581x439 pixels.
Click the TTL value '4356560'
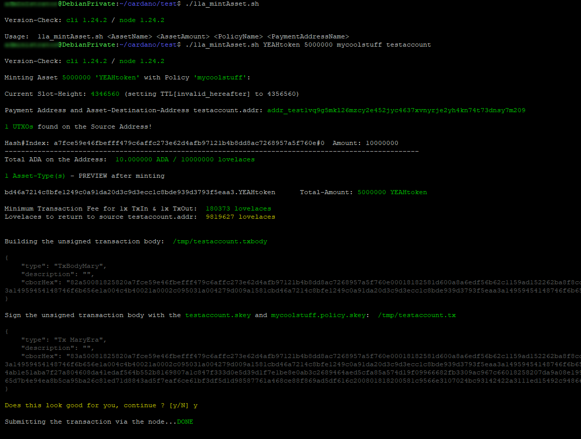282,94
